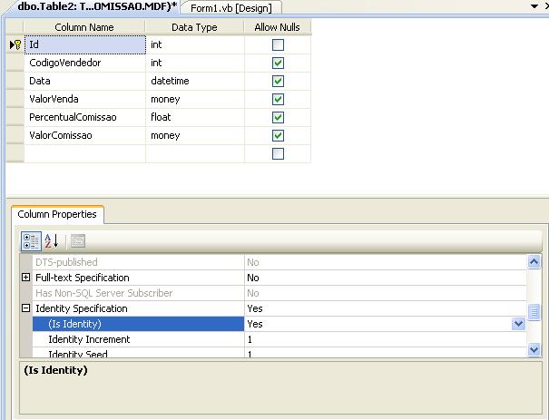Click the Categorized view icon in properties toolbar
The width and height of the screenshot is (549, 420).
30,241
